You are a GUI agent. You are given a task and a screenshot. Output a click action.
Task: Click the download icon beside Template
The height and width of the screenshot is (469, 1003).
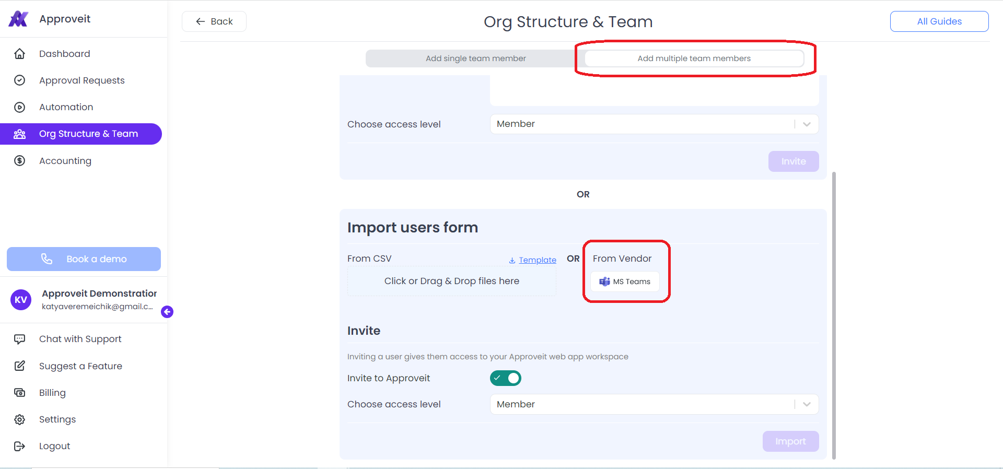pos(512,260)
